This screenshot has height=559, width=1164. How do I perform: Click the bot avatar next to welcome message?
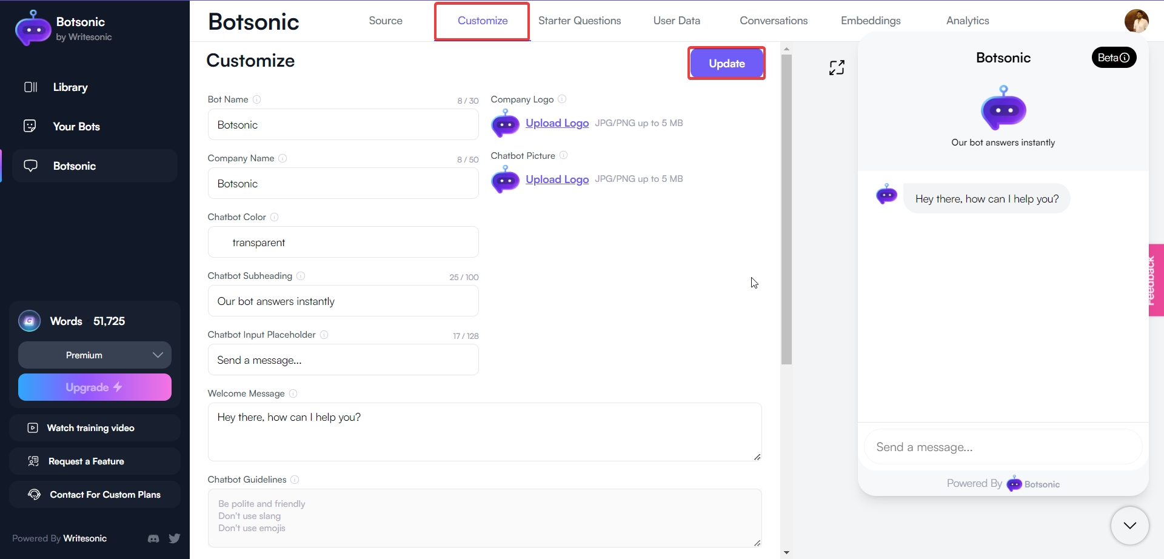(886, 194)
